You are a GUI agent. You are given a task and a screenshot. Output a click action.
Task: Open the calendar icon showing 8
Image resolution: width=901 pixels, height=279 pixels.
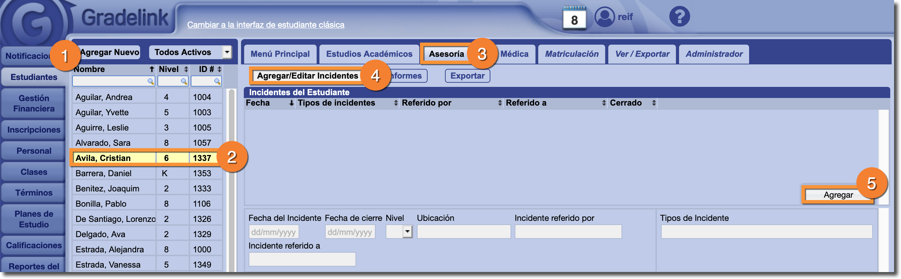(x=574, y=18)
